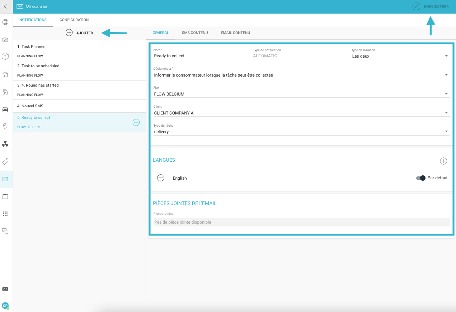Open the location pin icon in the sidebar
Screen dimensions: 456x312
(5, 126)
